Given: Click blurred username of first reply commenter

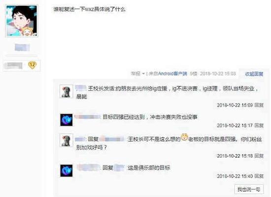Looking at the screenshot, I should 81,88.
